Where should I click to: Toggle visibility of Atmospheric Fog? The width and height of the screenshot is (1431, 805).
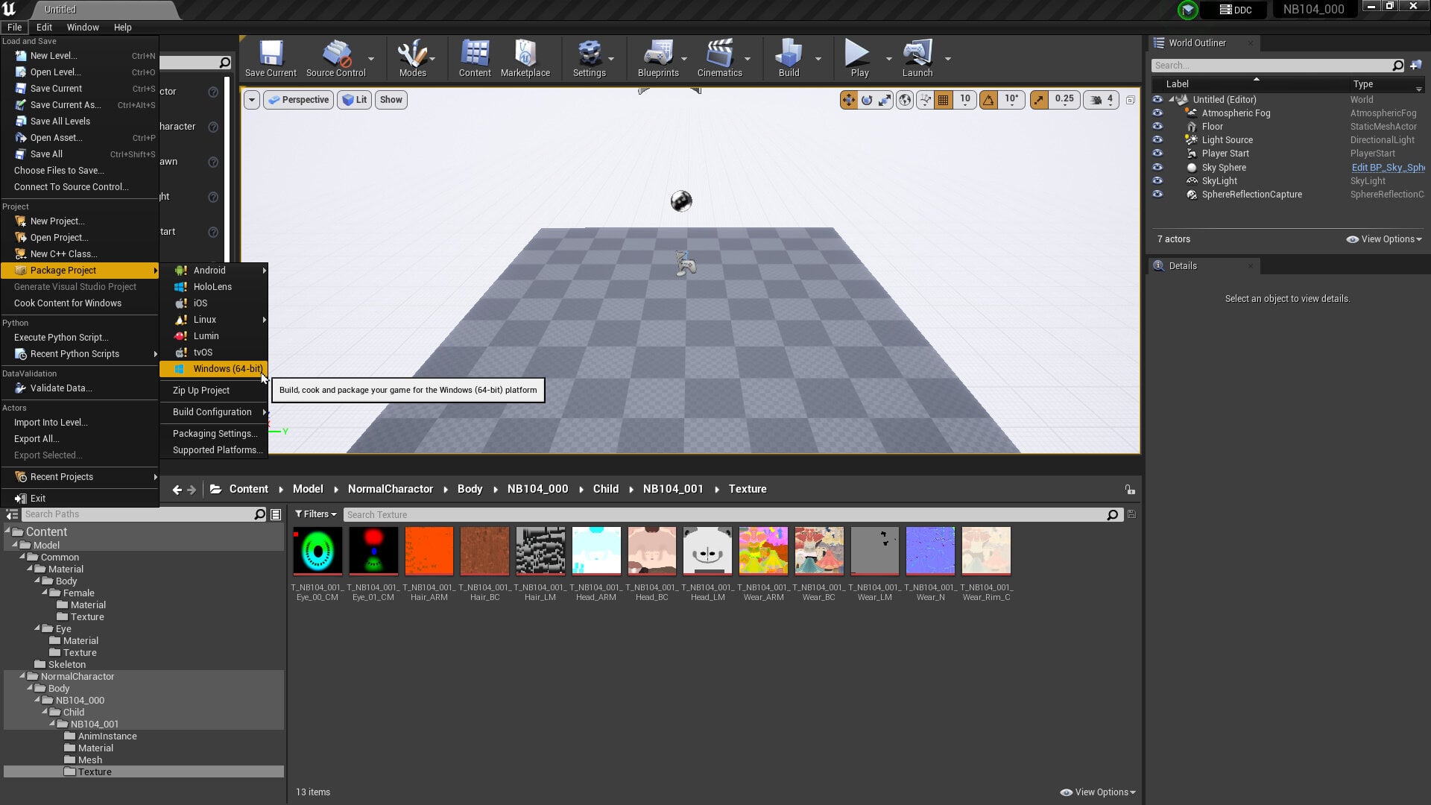(x=1157, y=113)
